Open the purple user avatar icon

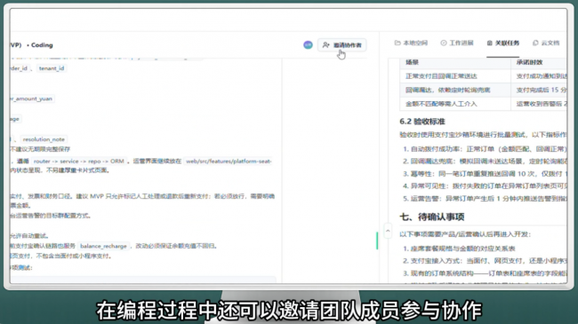(308, 45)
